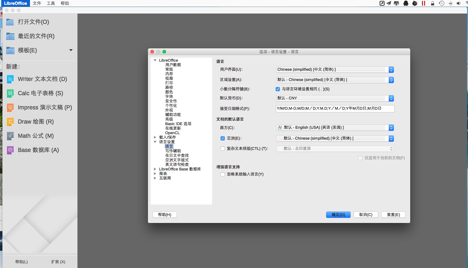Click the Calc 电子表格 spreadsheet icon
Screen dimensions: 468x268
10,93
